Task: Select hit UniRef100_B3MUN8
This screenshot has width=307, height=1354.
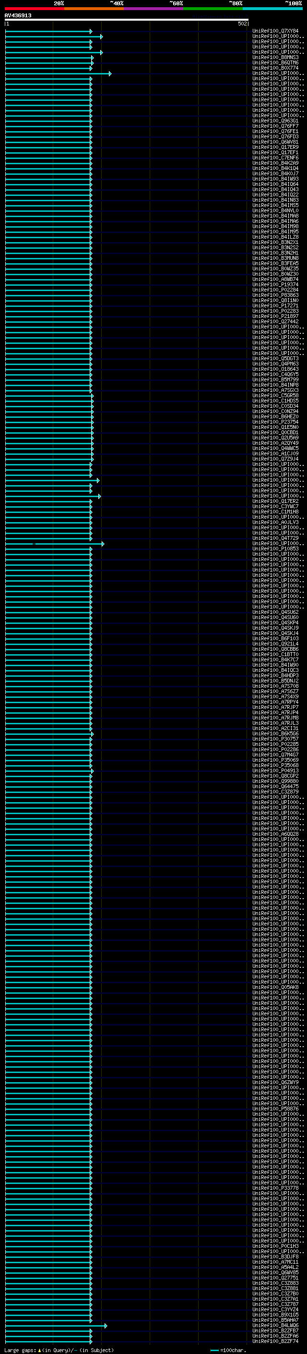Action: point(275,258)
